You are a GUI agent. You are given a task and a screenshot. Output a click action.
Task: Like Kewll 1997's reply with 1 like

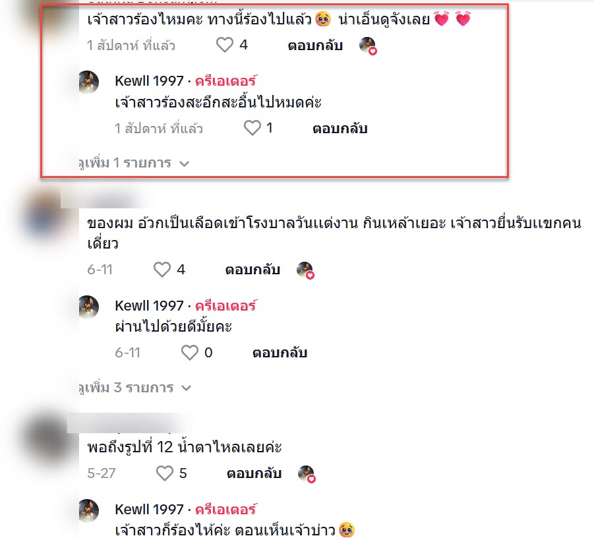click(252, 128)
